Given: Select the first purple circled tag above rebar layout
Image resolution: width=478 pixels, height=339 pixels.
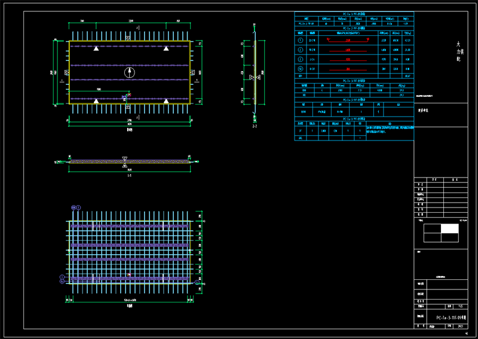Looking at the screenshot, I should [x=73, y=207].
